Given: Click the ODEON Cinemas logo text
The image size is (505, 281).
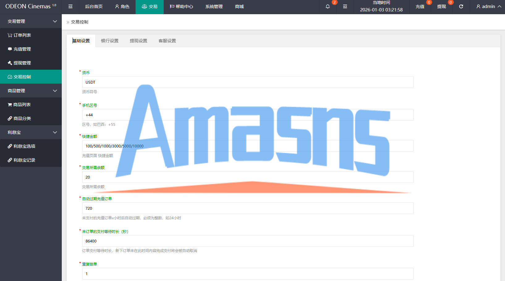Looking at the screenshot, I should 31,6.
